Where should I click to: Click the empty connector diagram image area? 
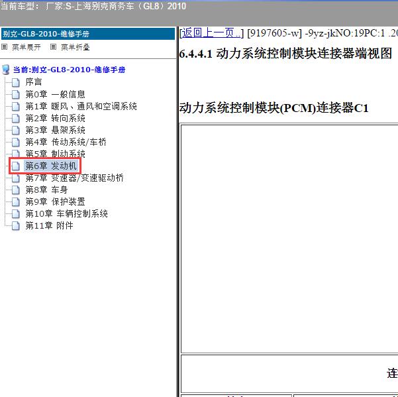point(289,239)
